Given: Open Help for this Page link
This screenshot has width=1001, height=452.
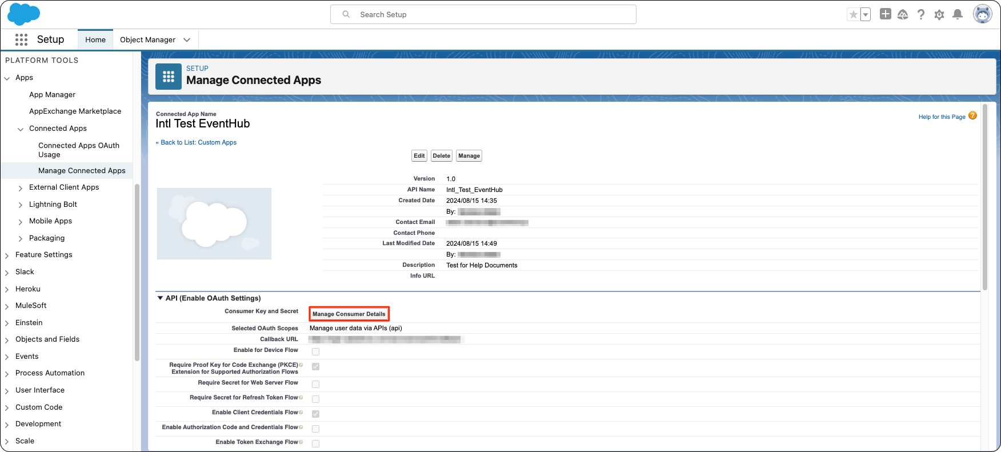Looking at the screenshot, I should click(x=942, y=117).
